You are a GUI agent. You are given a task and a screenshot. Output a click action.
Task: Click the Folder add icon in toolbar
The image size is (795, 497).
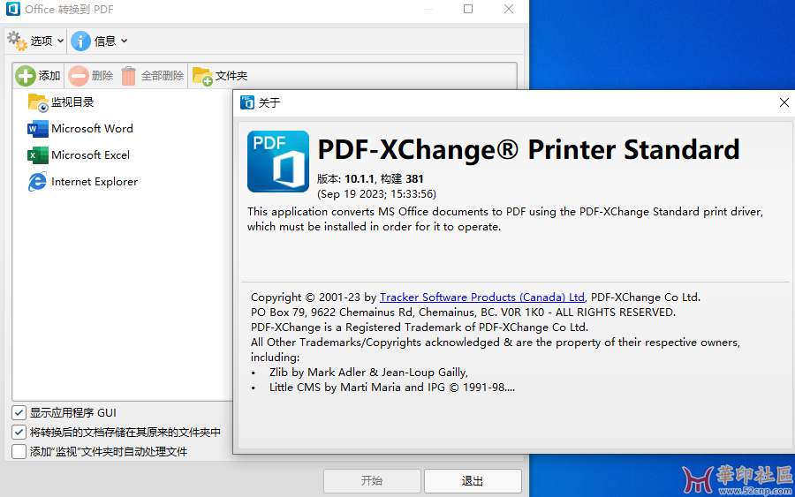pyautogui.click(x=202, y=76)
